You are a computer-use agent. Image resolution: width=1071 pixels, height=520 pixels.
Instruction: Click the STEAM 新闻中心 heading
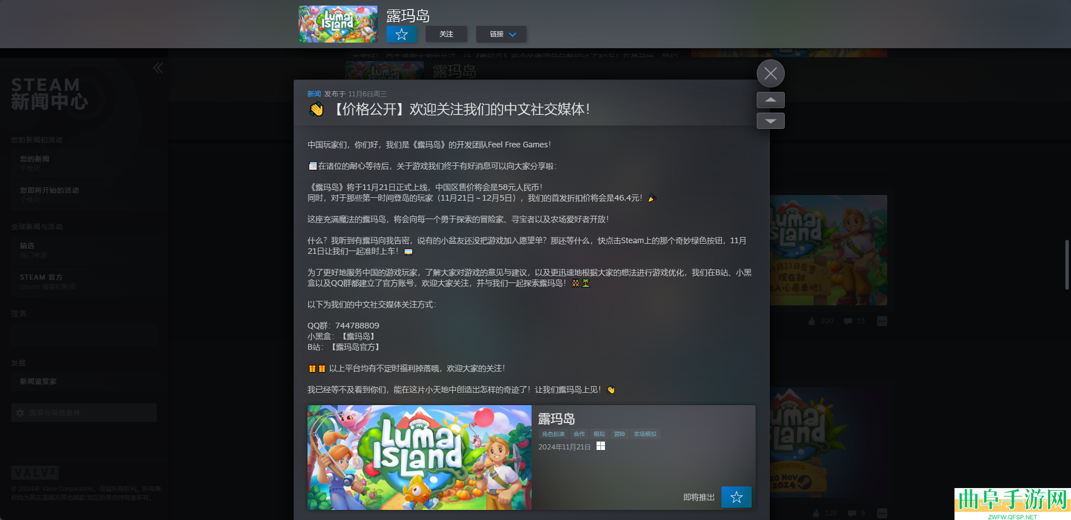tap(49, 94)
